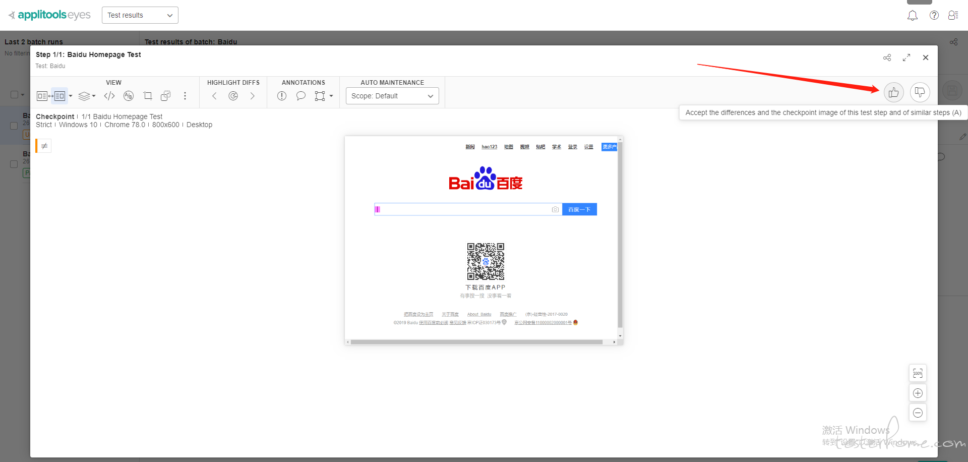Open the View more options menu
This screenshot has height=462, width=968.
pyautogui.click(x=185, y=96)
